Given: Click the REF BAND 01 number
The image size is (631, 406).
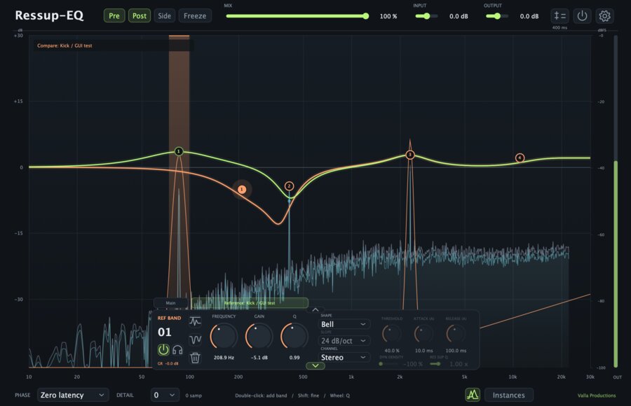Looking at the screenshot, I should tap(164, 332).
